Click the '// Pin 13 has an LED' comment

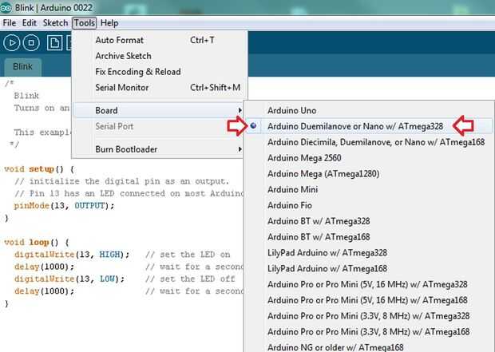pos(129,193)
